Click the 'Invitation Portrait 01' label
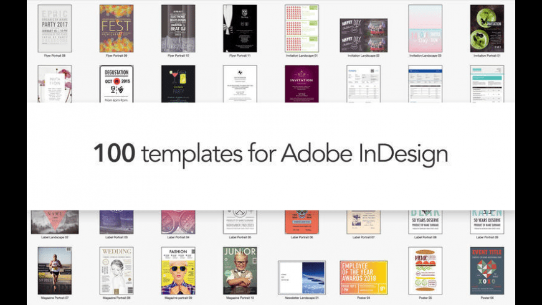 pyautogui.click(x=487, y=55)
